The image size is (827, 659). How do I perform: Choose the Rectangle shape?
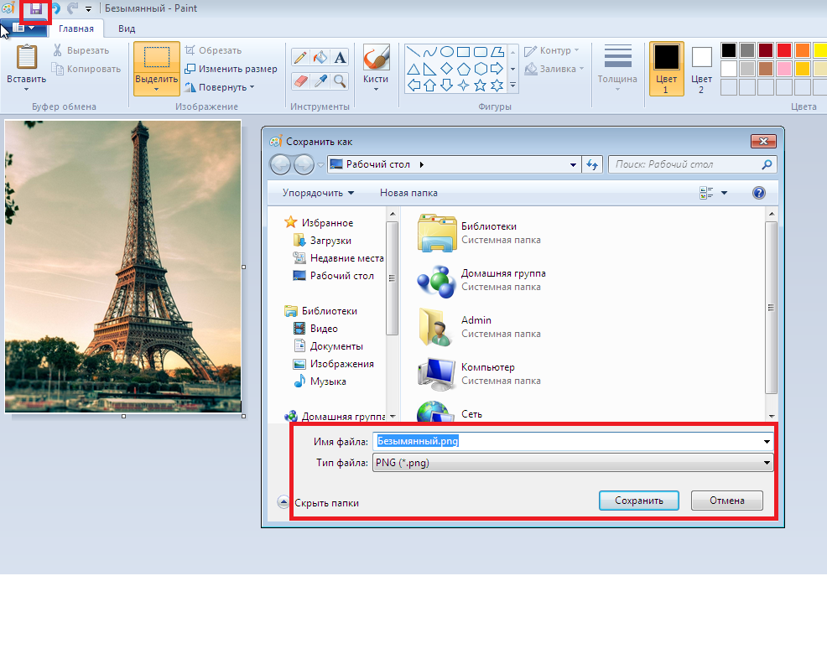(x=463, y=52)
